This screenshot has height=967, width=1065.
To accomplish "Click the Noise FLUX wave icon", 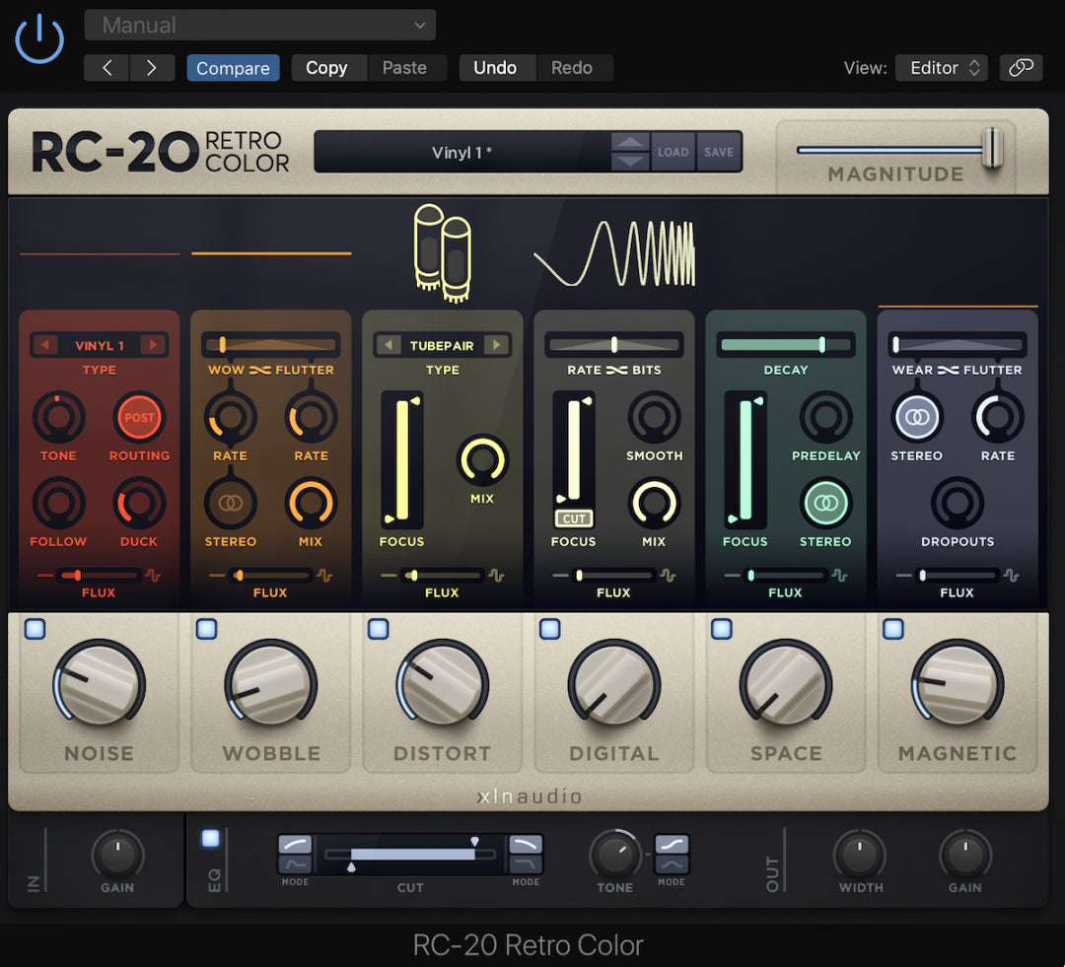I will 153,576.
